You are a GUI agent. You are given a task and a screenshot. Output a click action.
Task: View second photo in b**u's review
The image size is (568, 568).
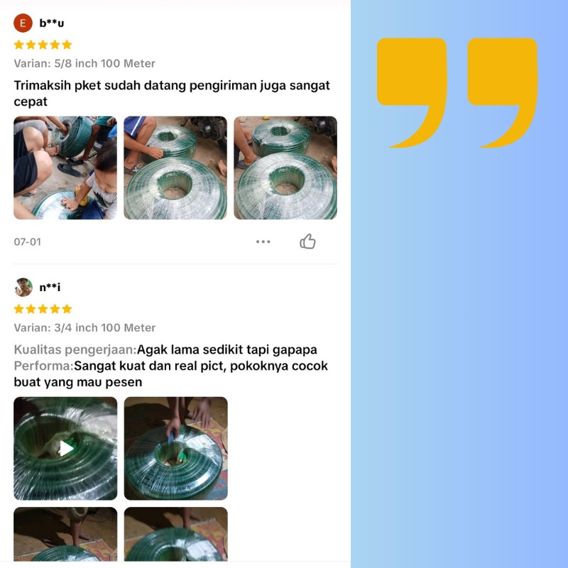coord(175,168)
